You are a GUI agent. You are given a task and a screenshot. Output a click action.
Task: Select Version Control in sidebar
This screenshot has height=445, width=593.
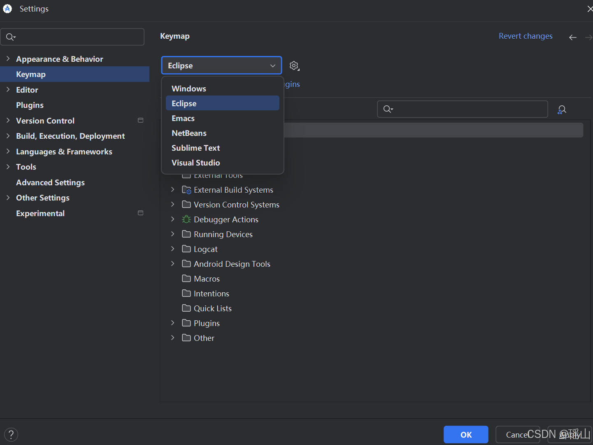(74, 121)
